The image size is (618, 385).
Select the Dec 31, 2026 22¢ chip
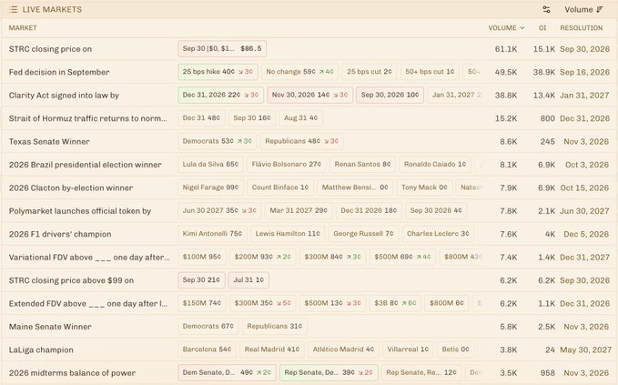tap(220, 95)
